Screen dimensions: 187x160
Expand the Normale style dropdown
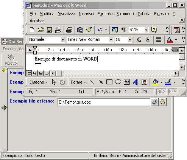62,40
